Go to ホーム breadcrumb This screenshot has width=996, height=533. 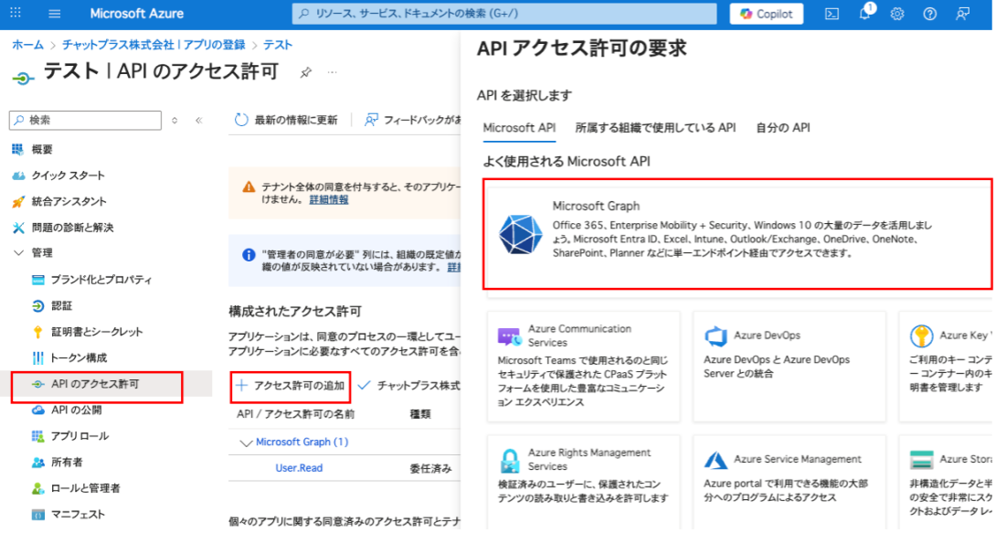(28, 45)
